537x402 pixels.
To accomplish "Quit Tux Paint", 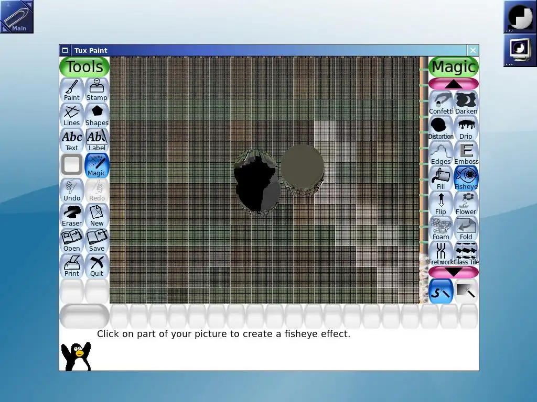I will click(x=97, y=266).
